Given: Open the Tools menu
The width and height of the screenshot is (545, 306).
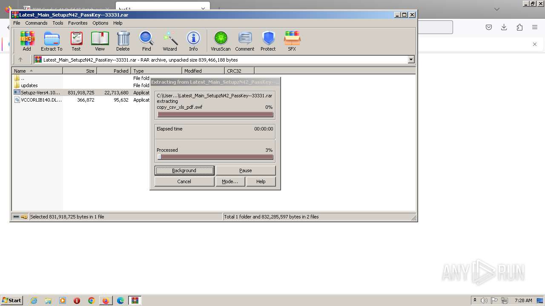Looking at the screenshot, I should (x=58, y=23).
